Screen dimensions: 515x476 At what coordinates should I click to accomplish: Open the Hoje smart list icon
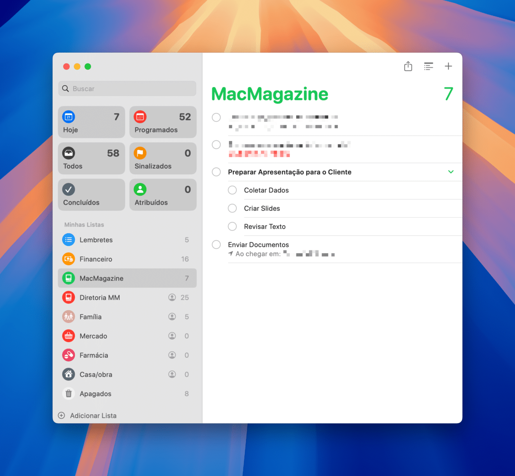point(69,117)
